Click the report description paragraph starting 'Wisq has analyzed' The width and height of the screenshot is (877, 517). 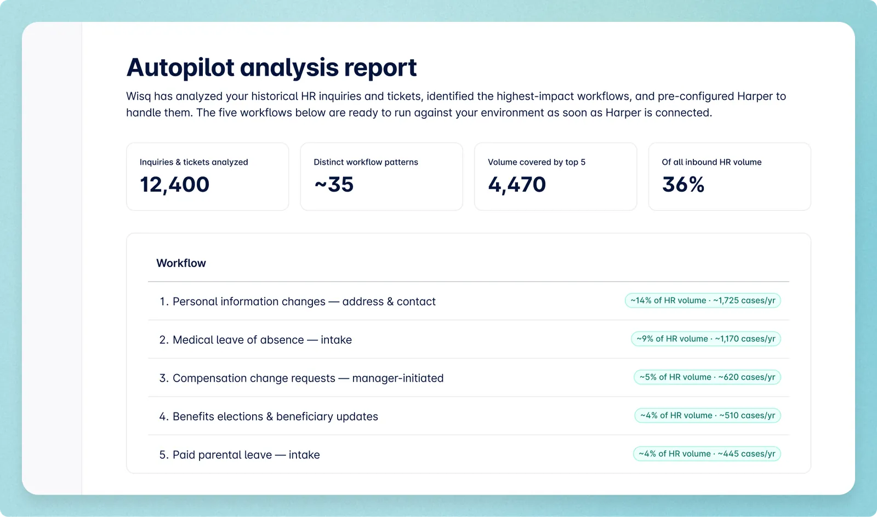click(x=456, y=105)
